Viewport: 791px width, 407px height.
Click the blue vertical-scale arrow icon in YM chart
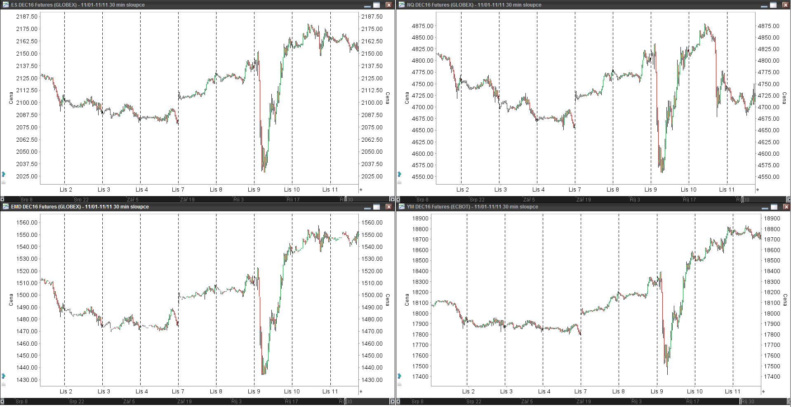(399, 376)
